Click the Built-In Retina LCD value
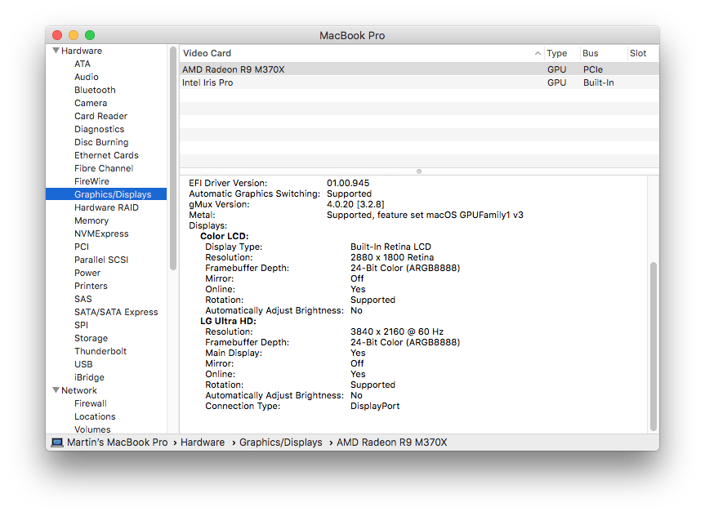Screen dimensions: 705x516 coord(390,247)
